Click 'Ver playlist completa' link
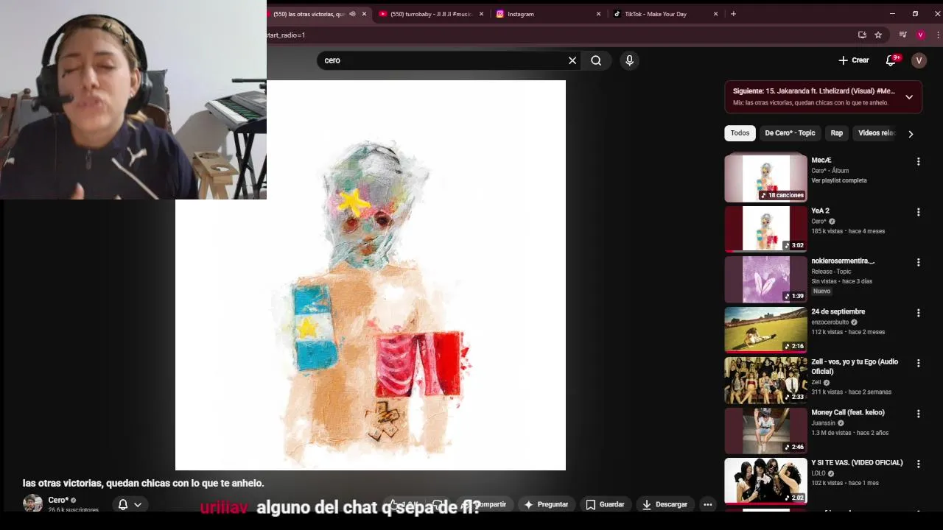 click(x=839, y=180)
